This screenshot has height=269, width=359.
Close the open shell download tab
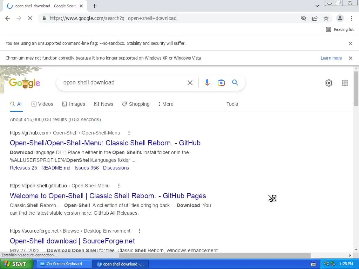81,6
